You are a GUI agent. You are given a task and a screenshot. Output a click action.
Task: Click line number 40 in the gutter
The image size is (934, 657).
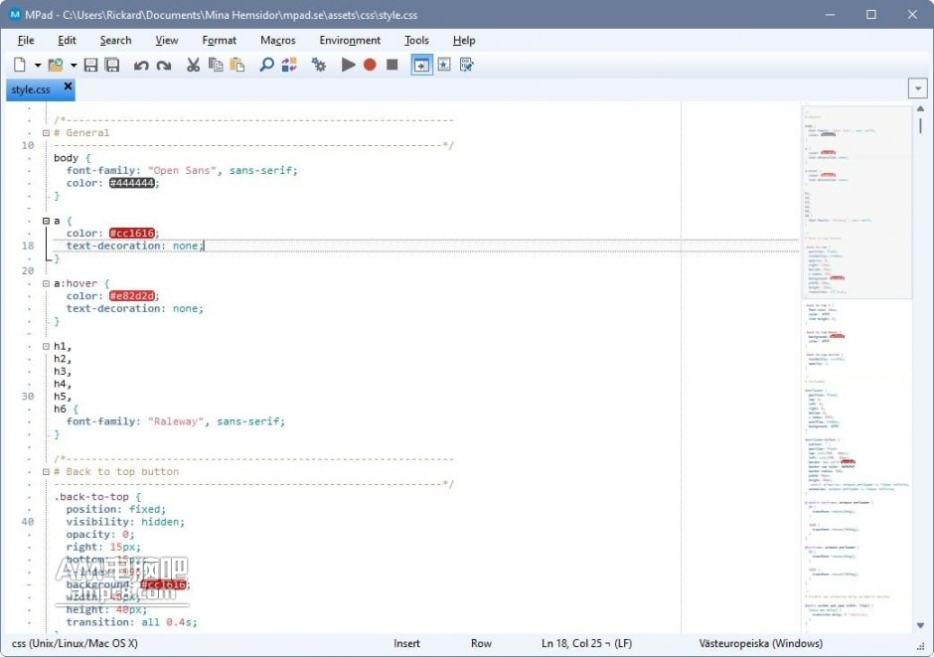[x=28, y=522]
